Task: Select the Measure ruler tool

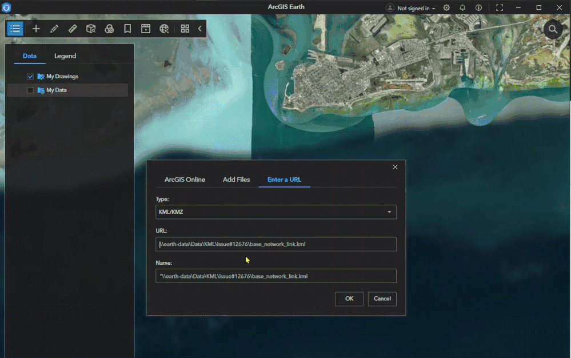Action: [73, 29]
